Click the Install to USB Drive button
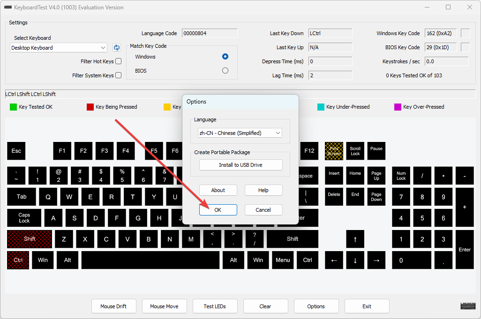 point(240,165)
